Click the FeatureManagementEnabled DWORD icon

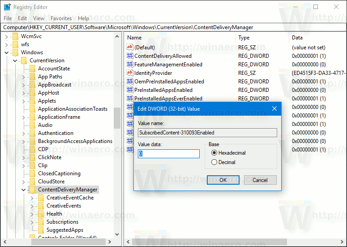(130, 64)
